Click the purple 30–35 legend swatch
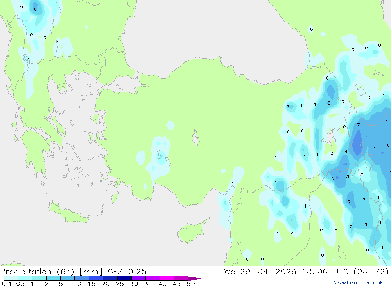The width and height of the screenshot is (391, 286). point(138,278)
